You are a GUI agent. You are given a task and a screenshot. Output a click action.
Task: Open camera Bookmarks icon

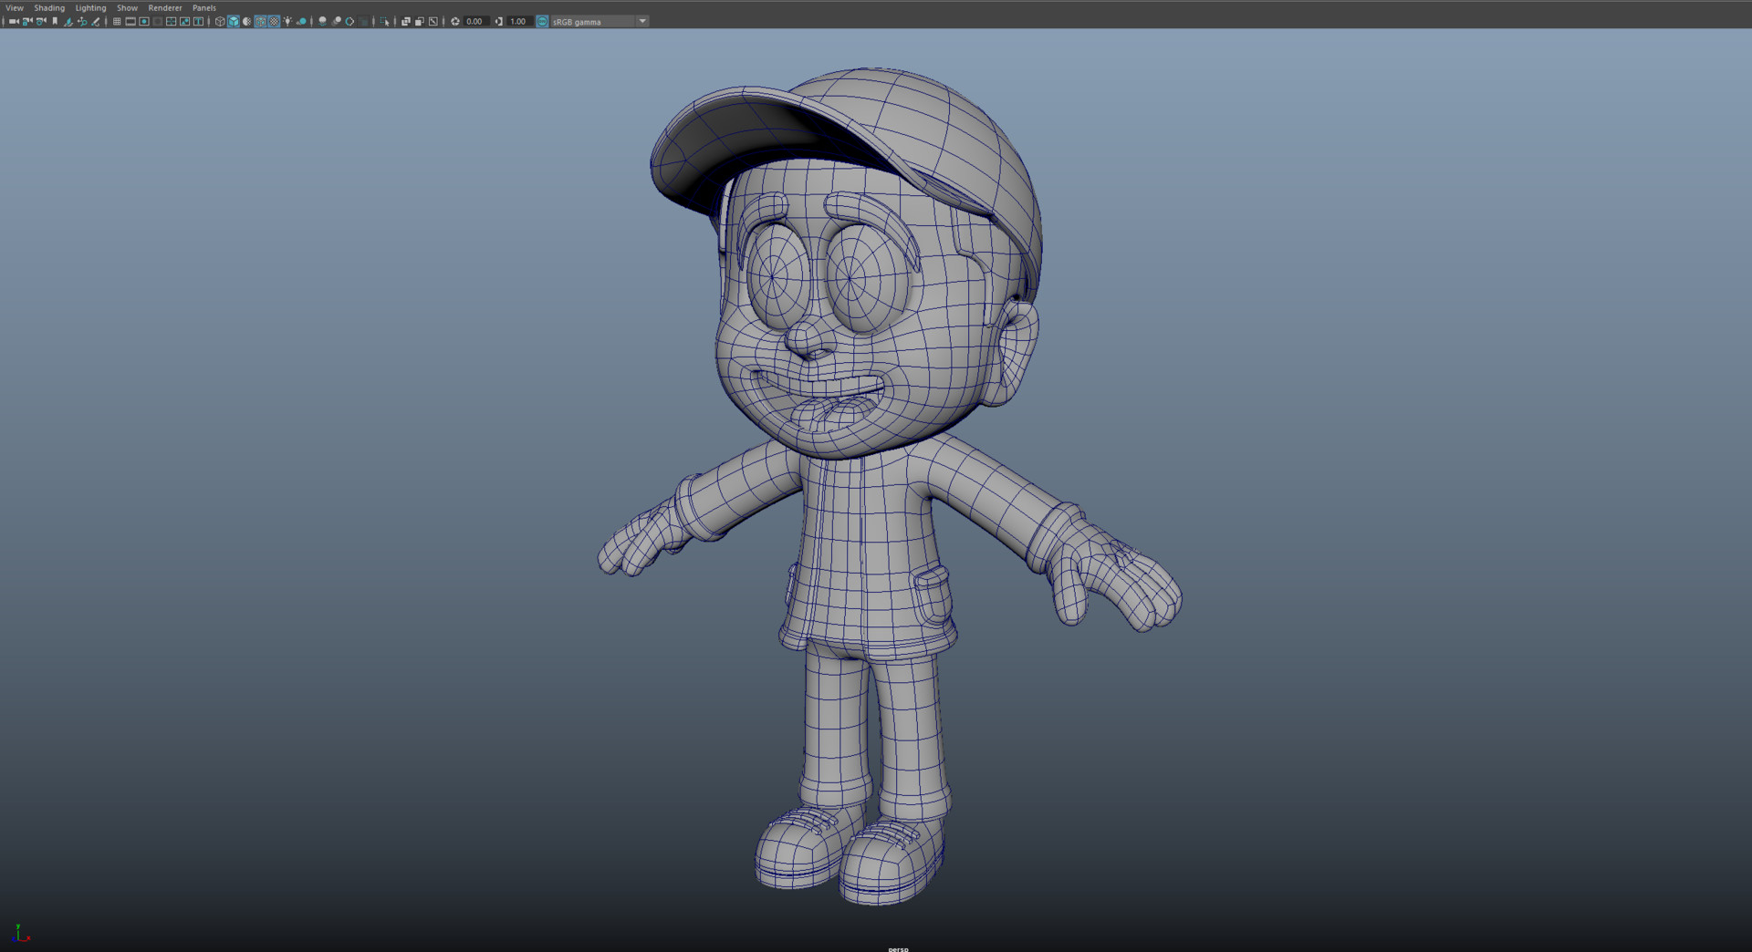coord(55,21)
